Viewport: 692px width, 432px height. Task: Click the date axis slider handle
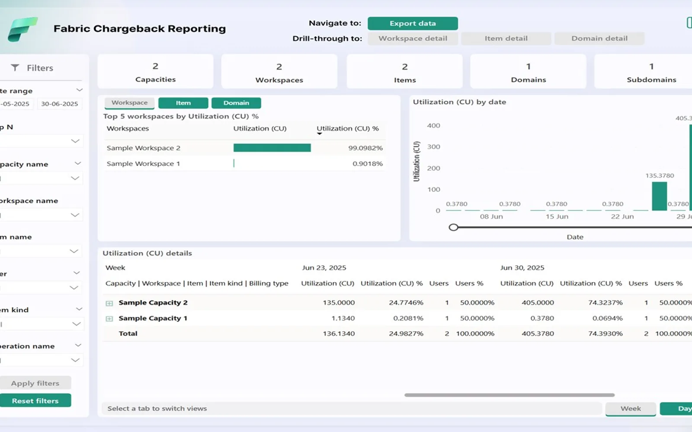point(453,227)
